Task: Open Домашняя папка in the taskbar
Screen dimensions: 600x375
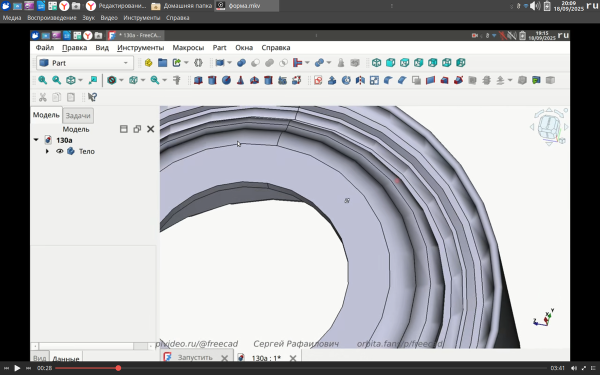Action: 182,6
